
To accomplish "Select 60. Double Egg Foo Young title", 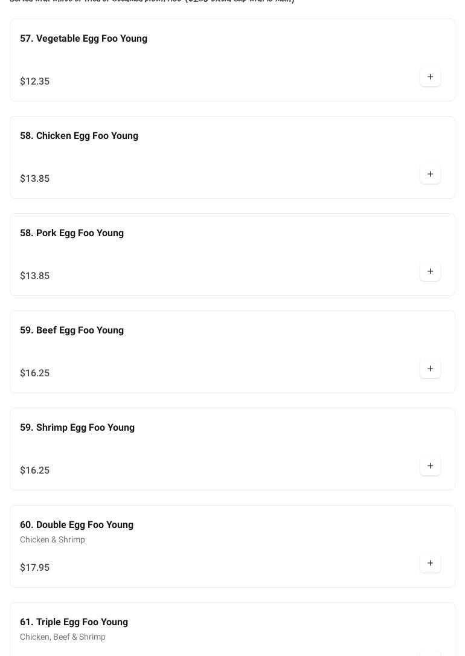I will 77,525.
